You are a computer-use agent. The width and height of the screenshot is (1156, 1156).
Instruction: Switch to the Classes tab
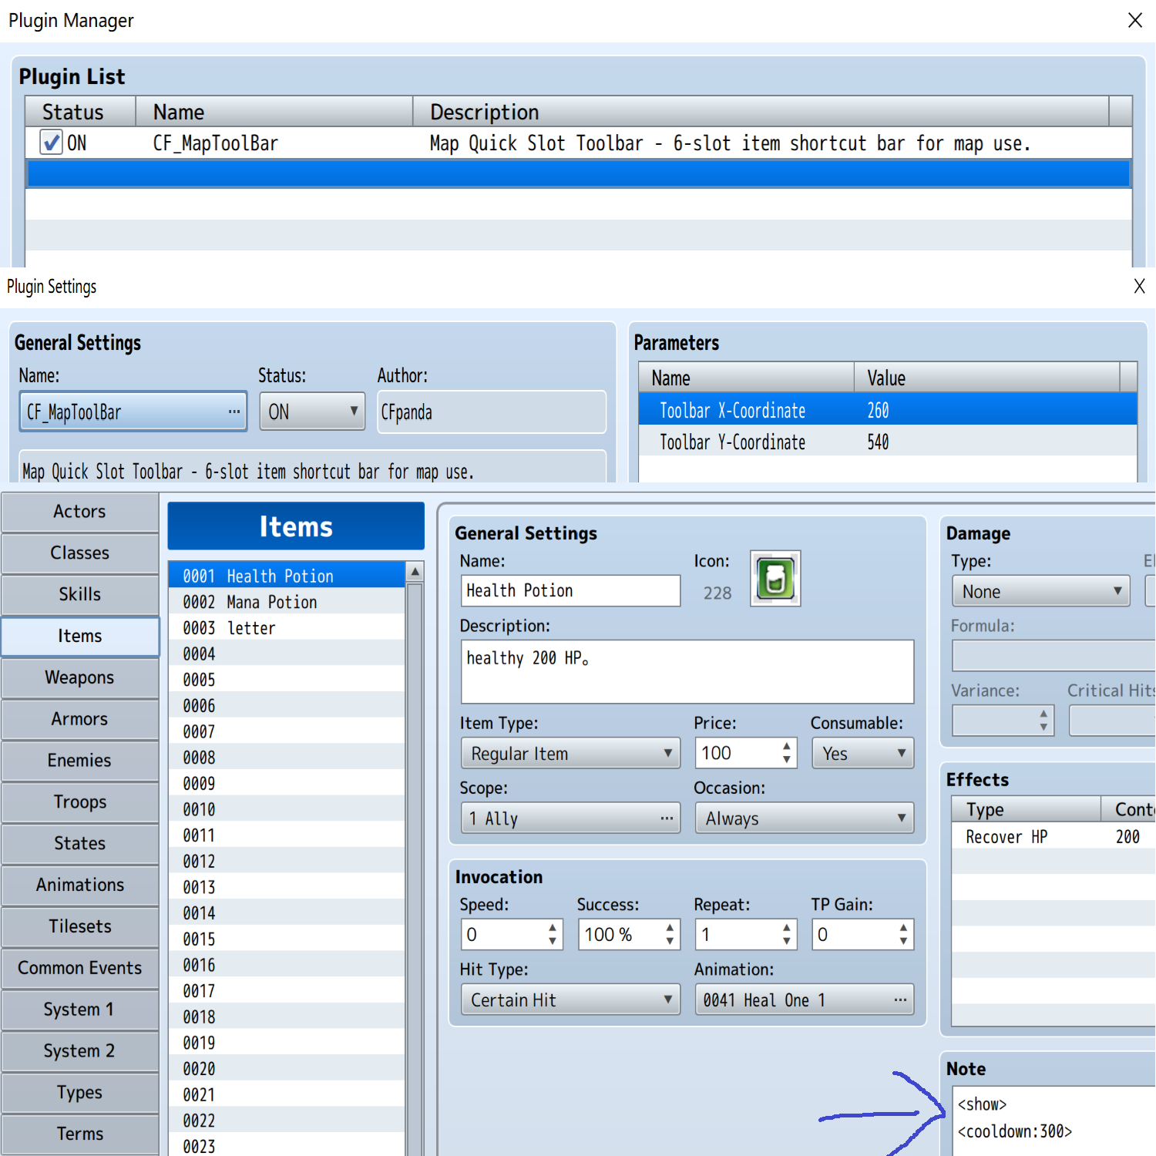pos(79,553)
